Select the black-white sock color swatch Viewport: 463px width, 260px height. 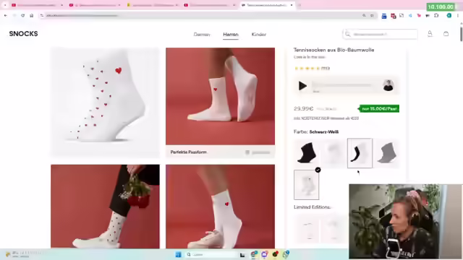360,152
